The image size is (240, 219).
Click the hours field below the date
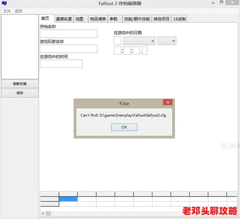[117, 50]
